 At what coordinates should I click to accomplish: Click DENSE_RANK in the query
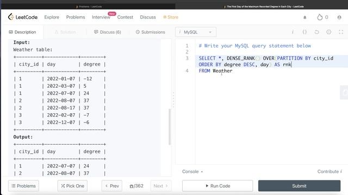pos(241,58)
